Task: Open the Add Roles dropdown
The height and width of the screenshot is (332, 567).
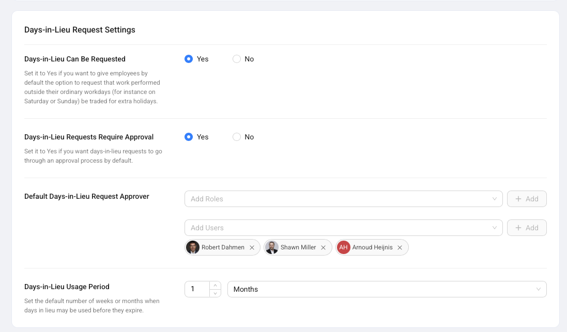Action: click(x=344, y=199)
